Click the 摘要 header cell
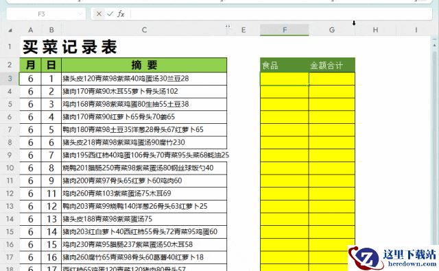This screenshot has width=439, height=271. pyautogui.click(x=144, y=65)
